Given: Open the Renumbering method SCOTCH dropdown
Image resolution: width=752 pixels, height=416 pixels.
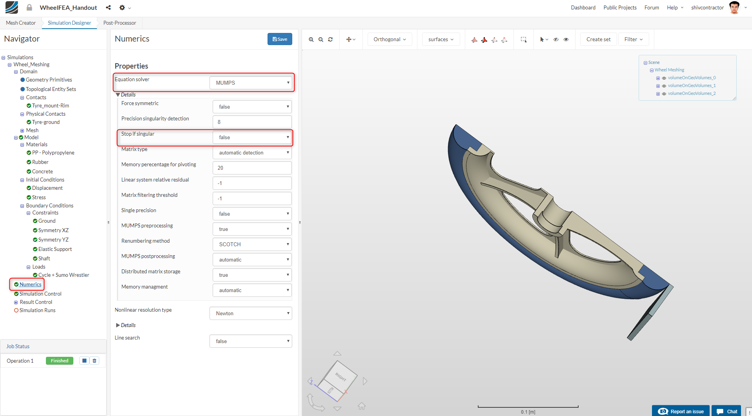Looking at the screenshot, I should pos(252,244).
